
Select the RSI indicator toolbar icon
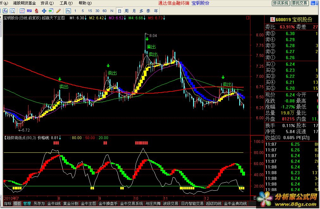(29, 11)
